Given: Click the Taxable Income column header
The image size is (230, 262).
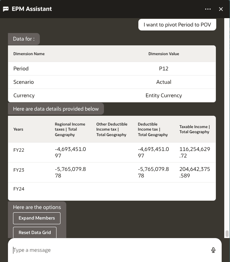Looking at the screenshot, I should (195, 129).
